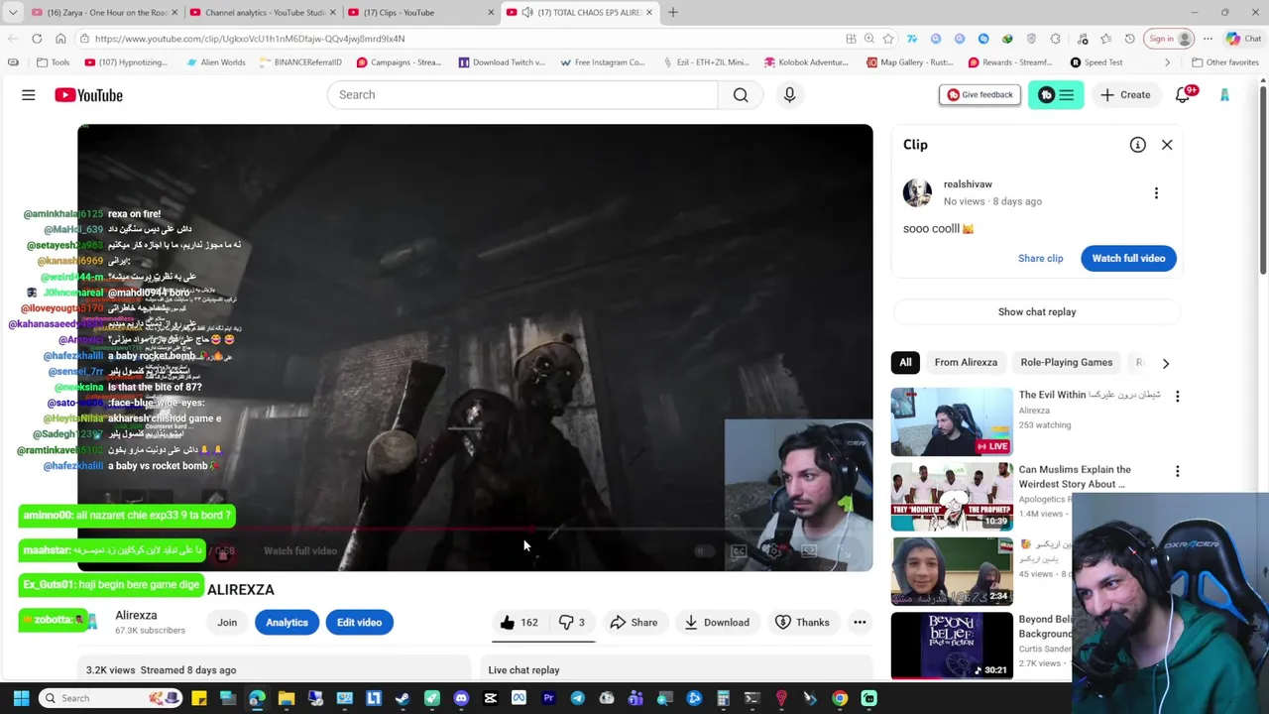Select Role-Playing Games filter chip
Screen dimensions: 1269x714
[x=1066, y=363]
